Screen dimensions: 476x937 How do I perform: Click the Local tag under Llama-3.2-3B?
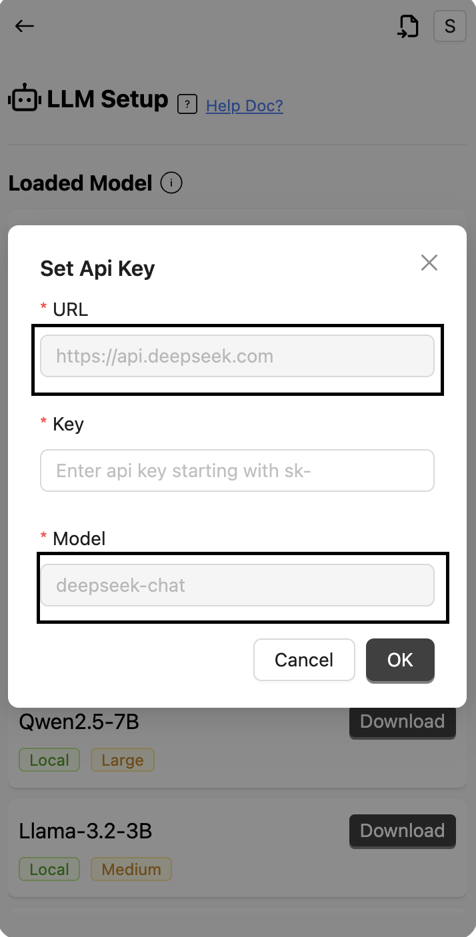click(49, 870)
